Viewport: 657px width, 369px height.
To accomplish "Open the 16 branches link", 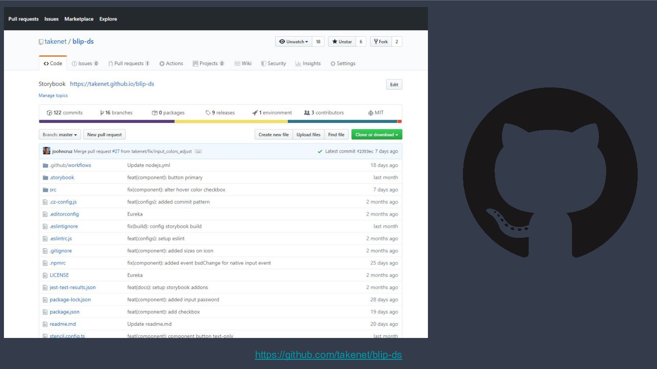I will [x=116, y=113].
